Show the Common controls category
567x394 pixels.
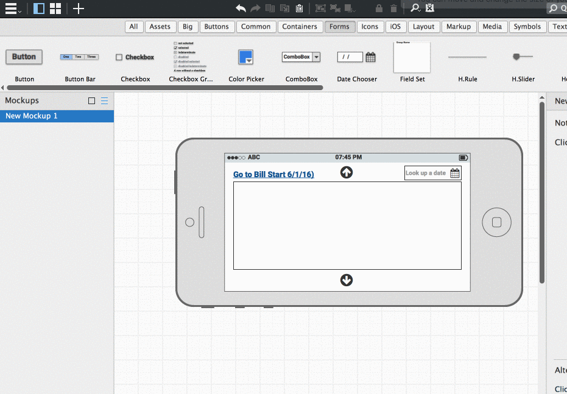tap(256, 27)
